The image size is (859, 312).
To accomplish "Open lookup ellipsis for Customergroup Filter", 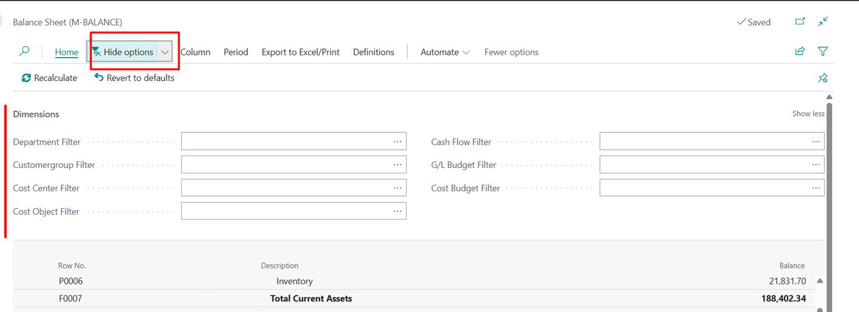I will (397, 164).
